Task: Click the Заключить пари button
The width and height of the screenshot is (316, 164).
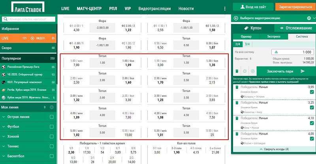Action: tap(283, 71)
